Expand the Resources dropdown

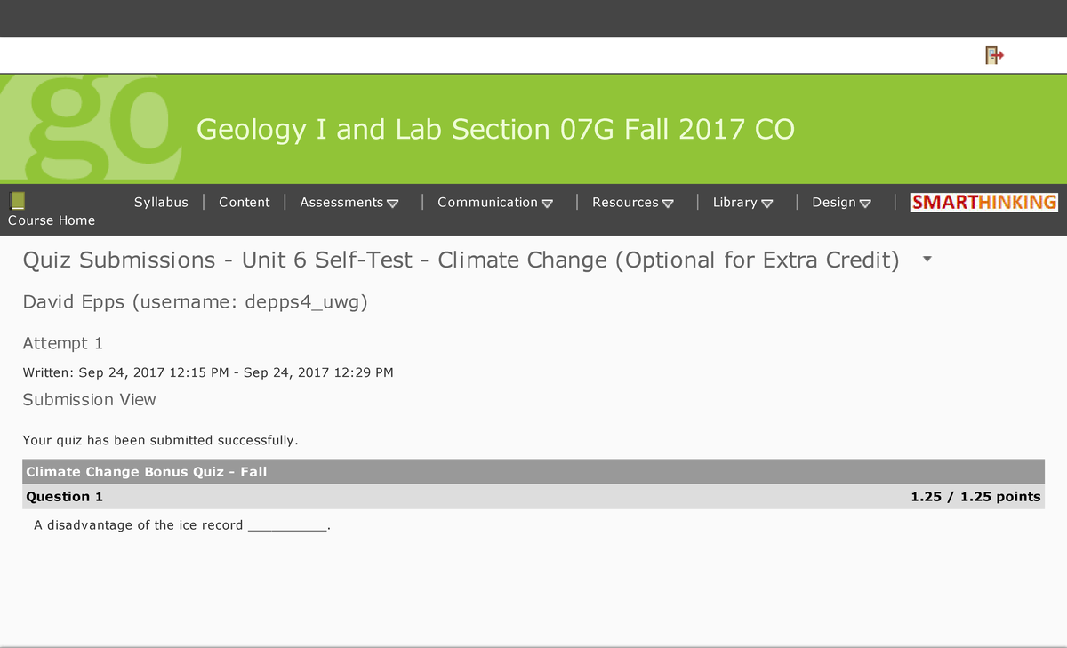(x=632, y=202)
